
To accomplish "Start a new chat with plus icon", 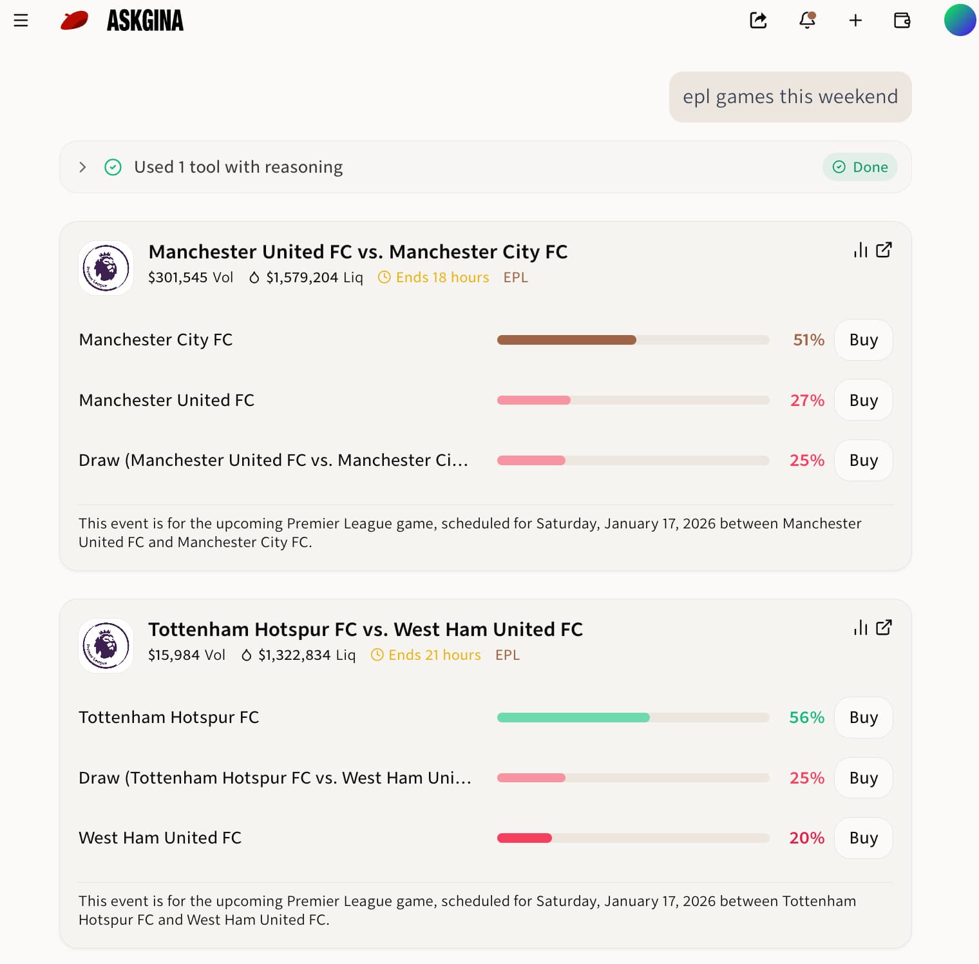I will click(855, 21).
